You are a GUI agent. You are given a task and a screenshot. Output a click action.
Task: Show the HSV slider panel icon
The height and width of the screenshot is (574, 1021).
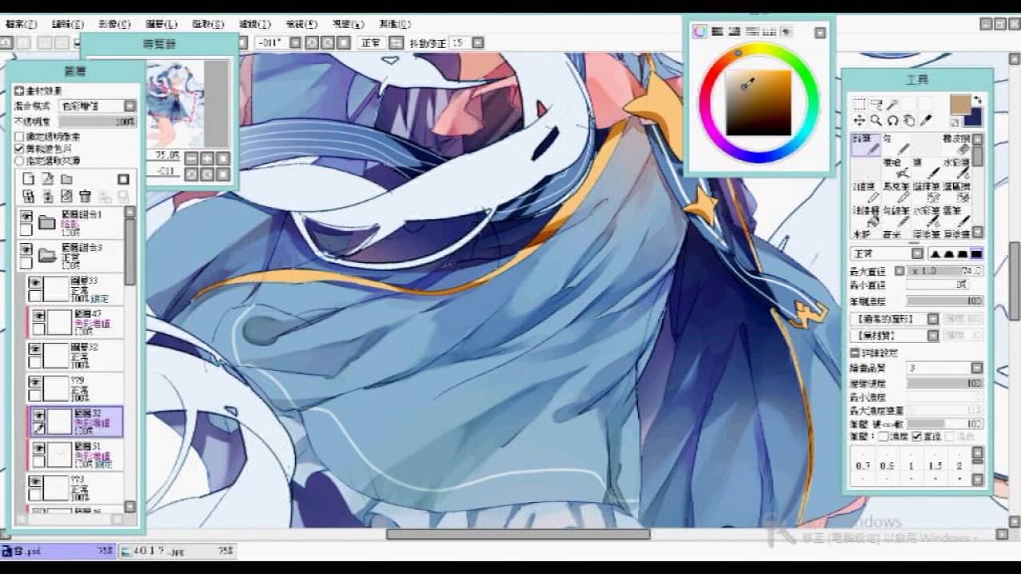tap(735, 31)
